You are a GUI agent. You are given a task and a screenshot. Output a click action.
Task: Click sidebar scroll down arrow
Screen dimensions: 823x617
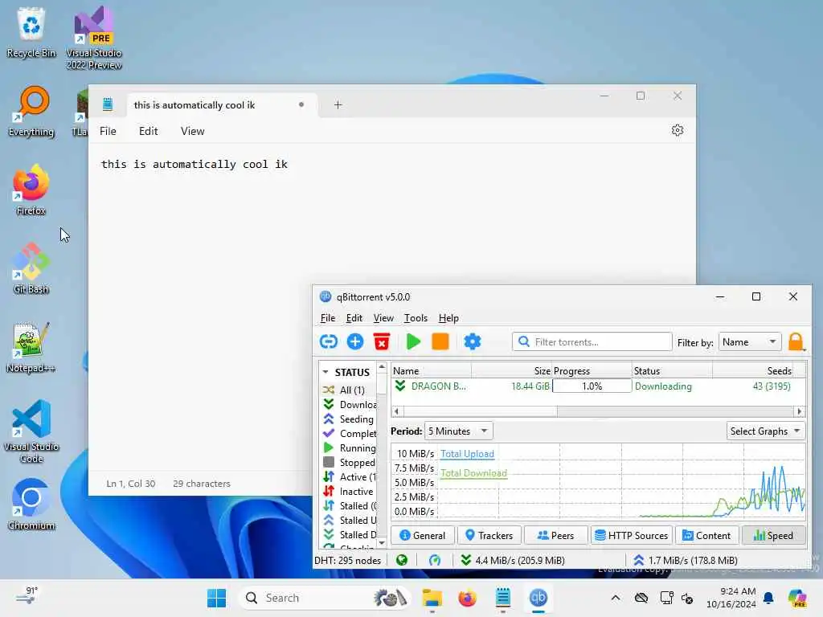(382, 543)
